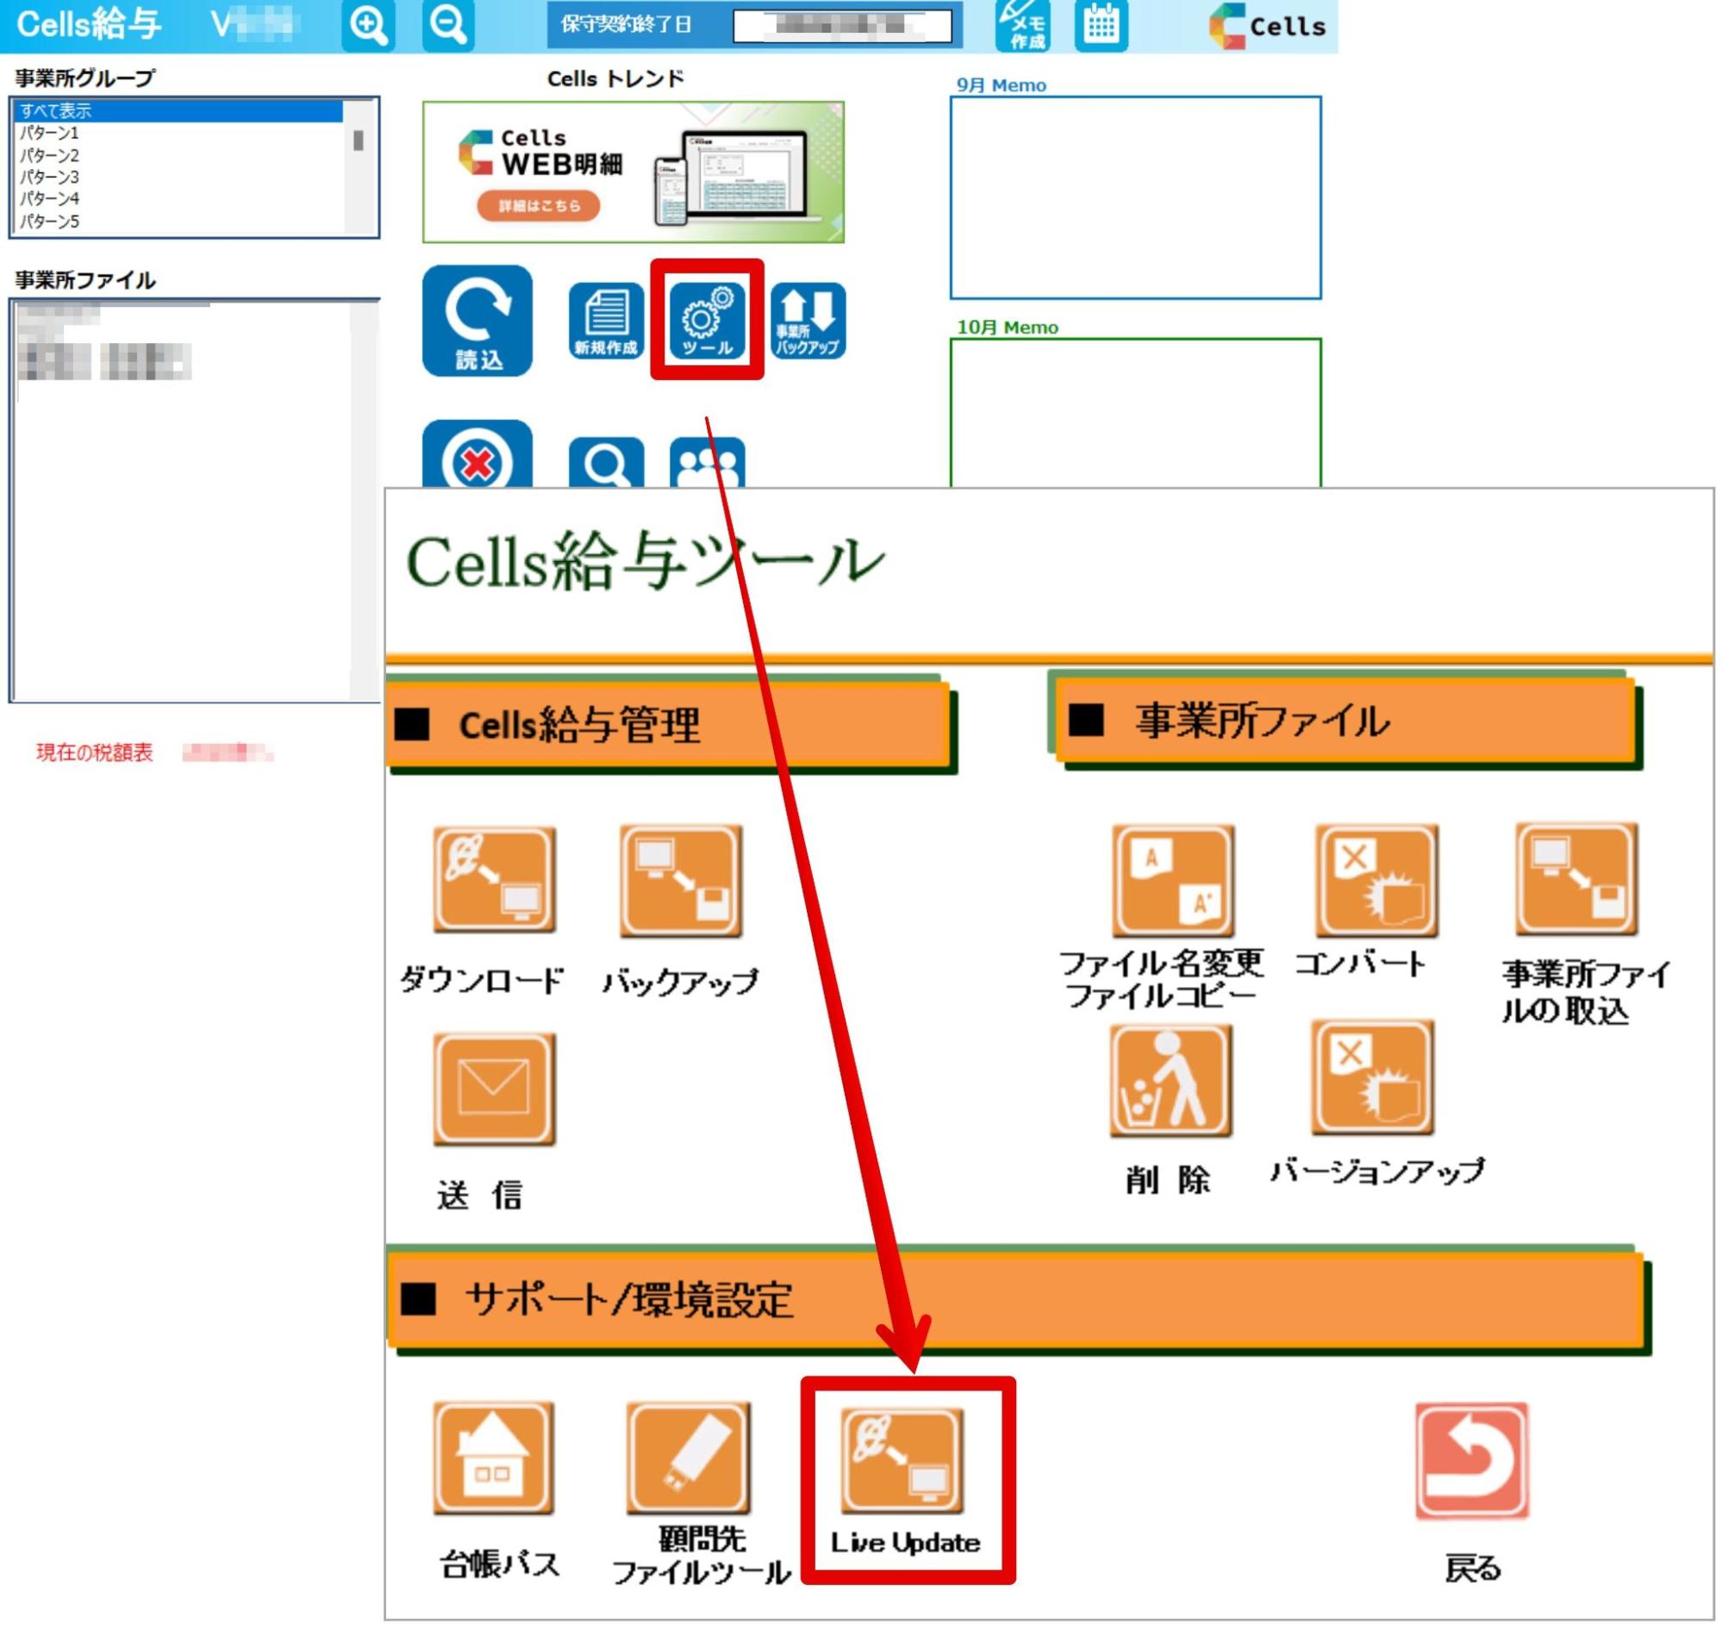Click inside the 9月 Memo box
1723x1630 pixels.
pyautogui.click(x=1135, y=198)
